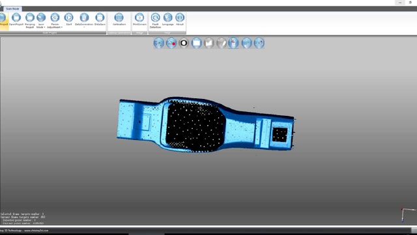
Task: Switch to the Scan Model ribbon tab
Action: click(12, 8)
